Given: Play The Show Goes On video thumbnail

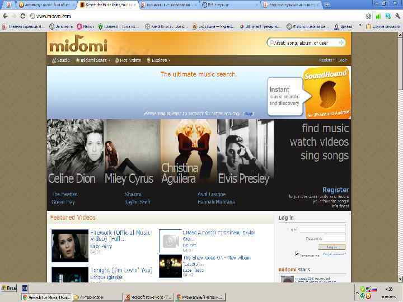Looking at the screenshot, I should 170,266.
